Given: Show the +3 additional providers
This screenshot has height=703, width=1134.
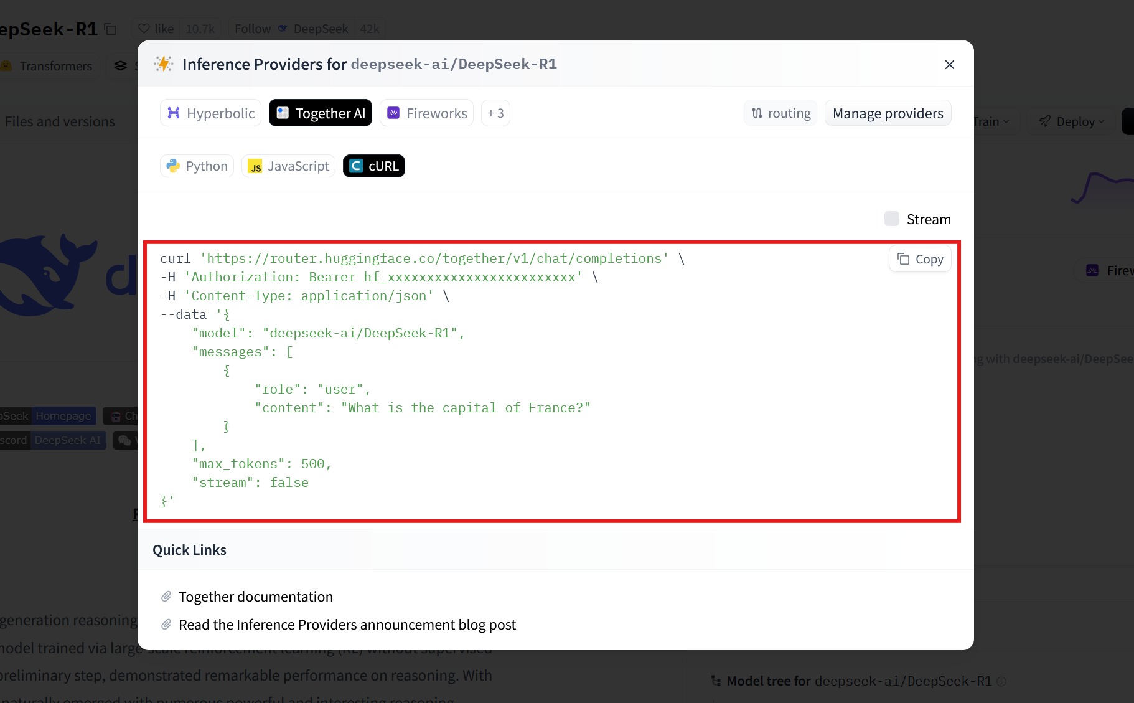Looking at the screenshot, I should point(495,113).
